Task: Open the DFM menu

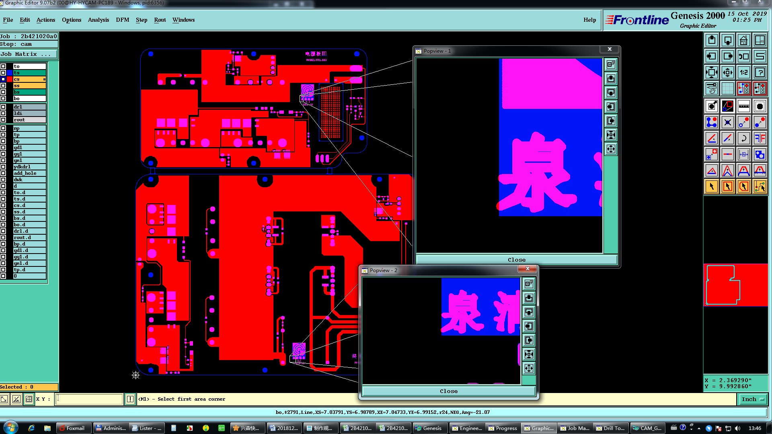Action: tap(122, 20)
